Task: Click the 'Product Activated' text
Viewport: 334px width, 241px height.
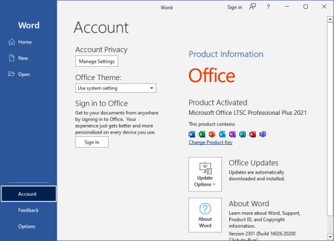Action: coord(218,102)
